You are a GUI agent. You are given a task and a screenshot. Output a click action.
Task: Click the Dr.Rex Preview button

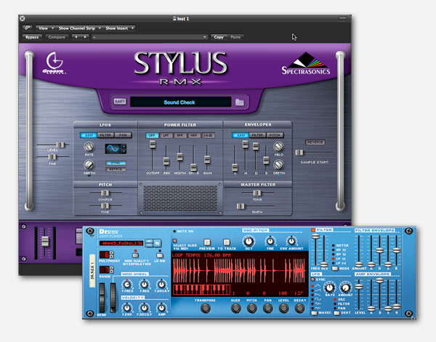[206, 243]
